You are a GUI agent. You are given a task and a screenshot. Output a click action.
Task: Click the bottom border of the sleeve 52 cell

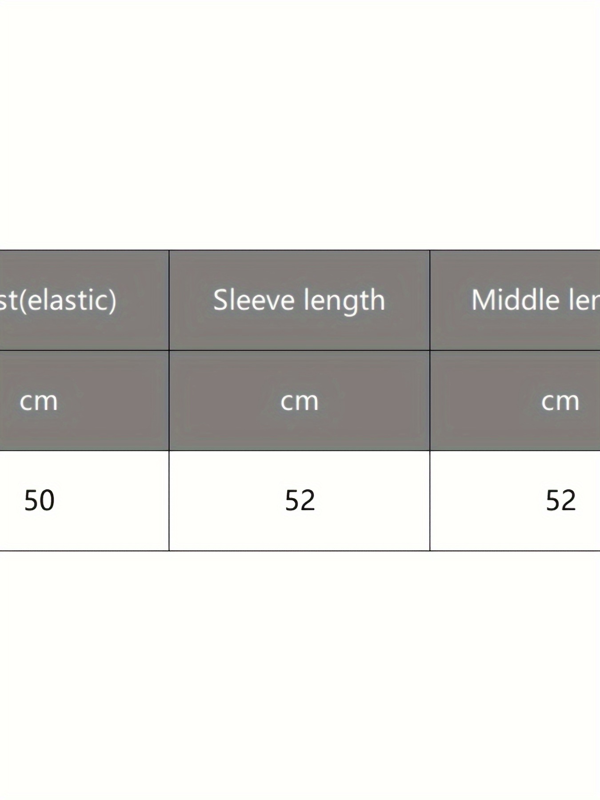pyautogui.click(x=299, y=551)
